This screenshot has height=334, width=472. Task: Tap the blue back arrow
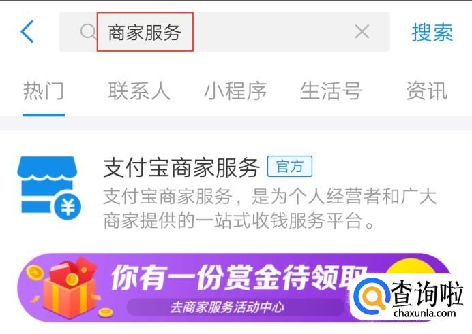(x=27, y=31)
